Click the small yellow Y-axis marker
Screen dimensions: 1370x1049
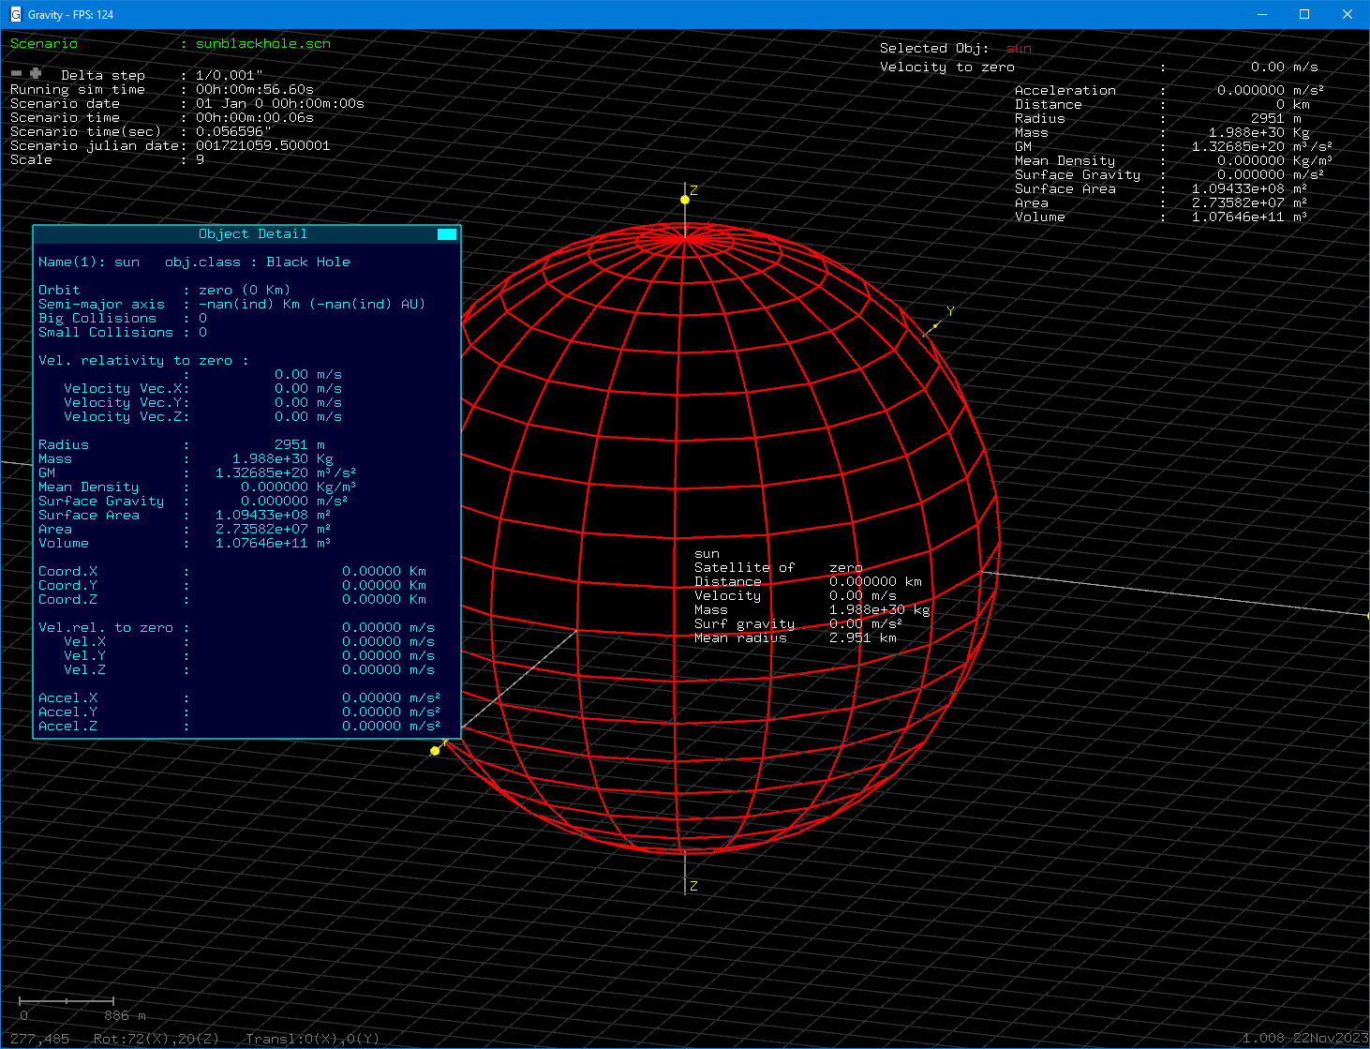pyautogui.click(x=934, y=326)
